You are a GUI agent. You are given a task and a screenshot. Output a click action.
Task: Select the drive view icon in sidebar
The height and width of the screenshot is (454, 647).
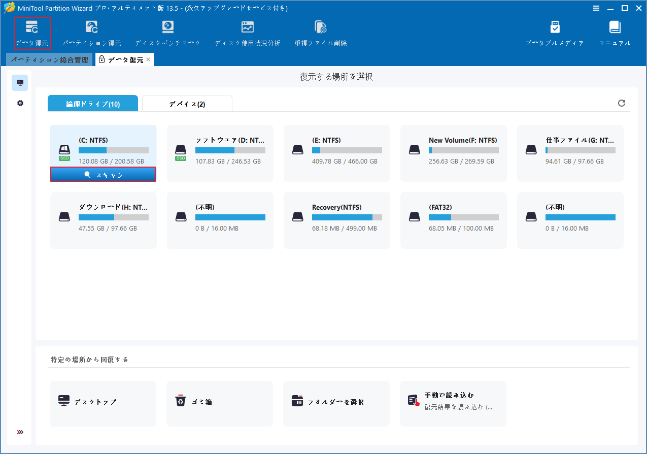pos(20,82)
